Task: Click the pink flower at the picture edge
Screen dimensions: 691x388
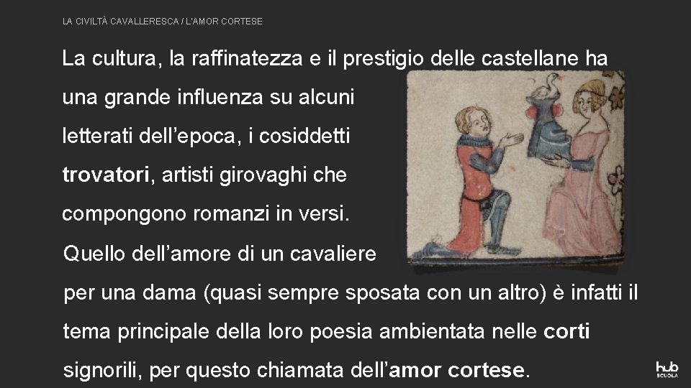Action: [x=616, y=180]
